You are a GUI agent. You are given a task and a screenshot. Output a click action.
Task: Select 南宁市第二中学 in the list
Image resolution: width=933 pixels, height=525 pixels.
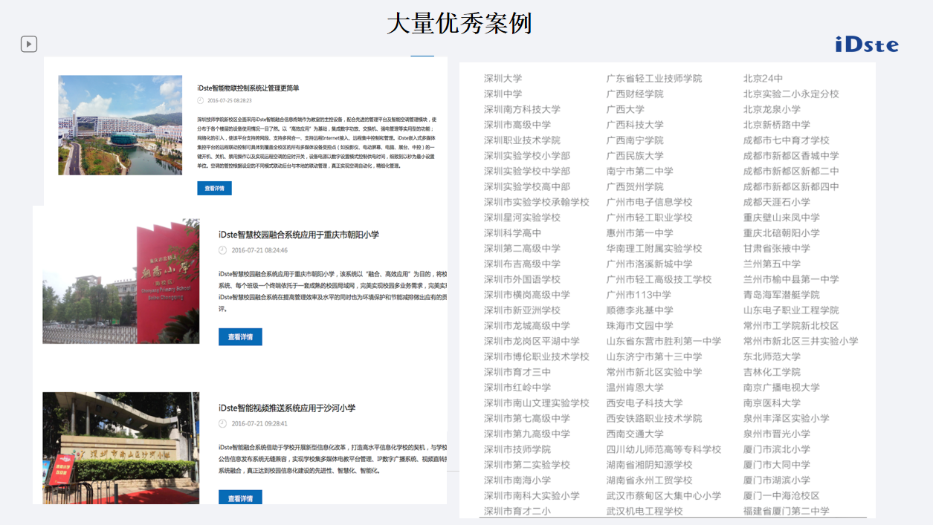point(640,172)
